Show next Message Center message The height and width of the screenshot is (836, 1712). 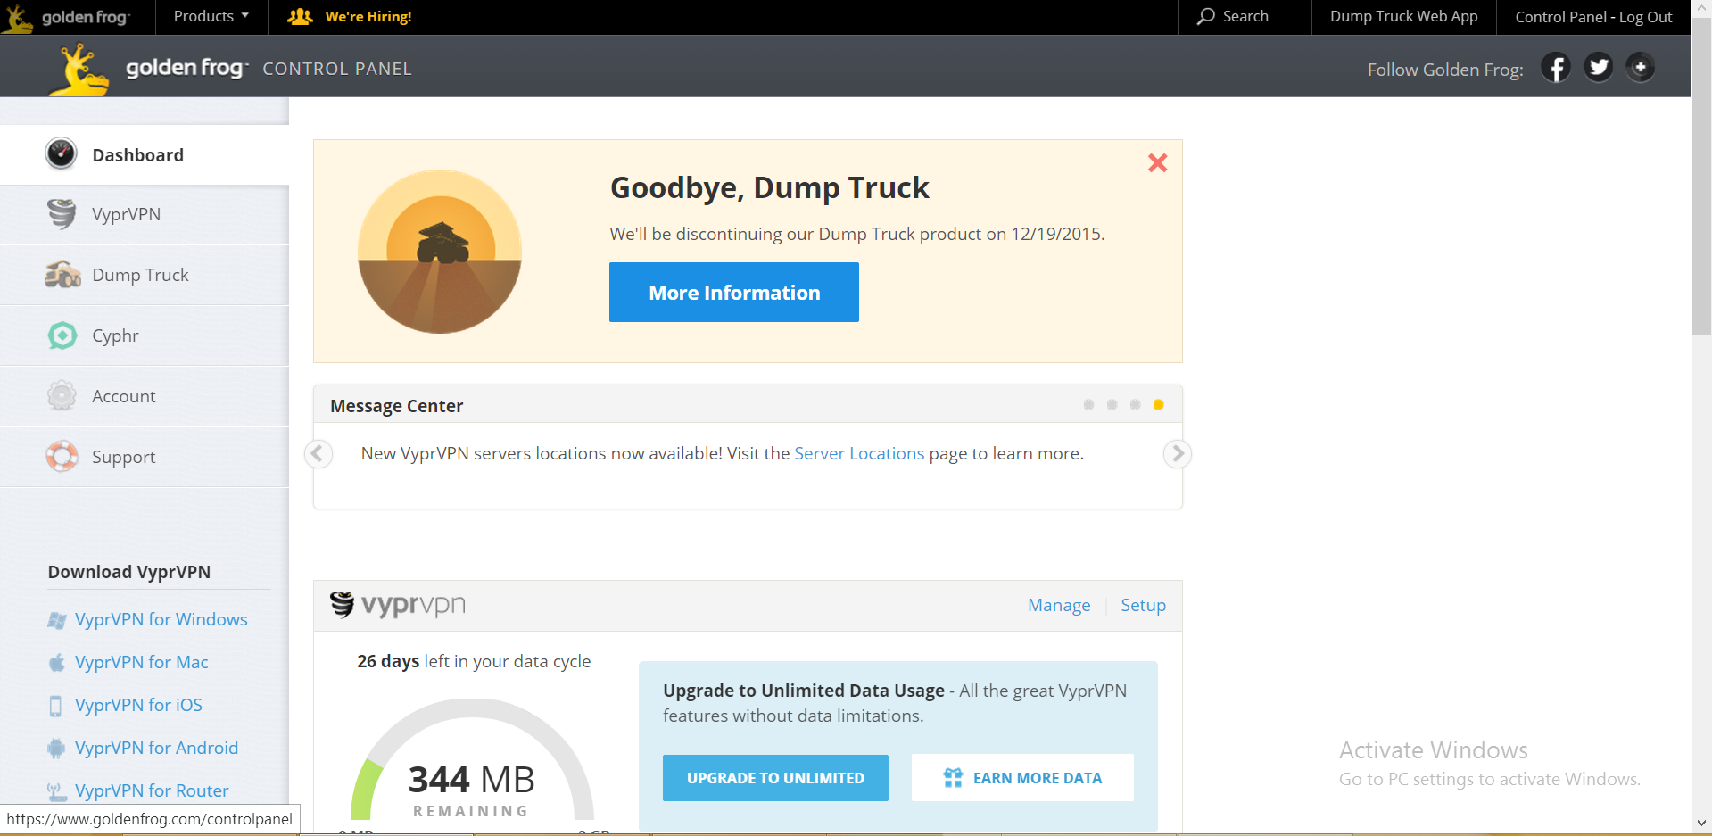pyautogui.click(x=1177, y=453)
